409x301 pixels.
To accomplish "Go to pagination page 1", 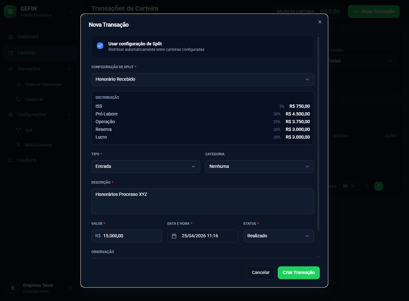I will (378, 186).
